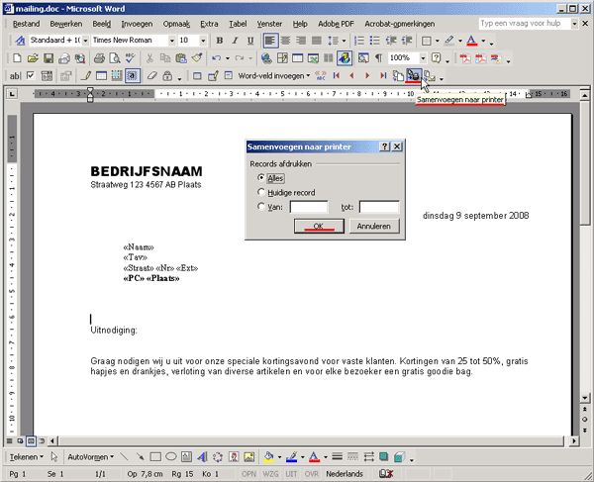Open the Invoegen menu

(138, 22)
